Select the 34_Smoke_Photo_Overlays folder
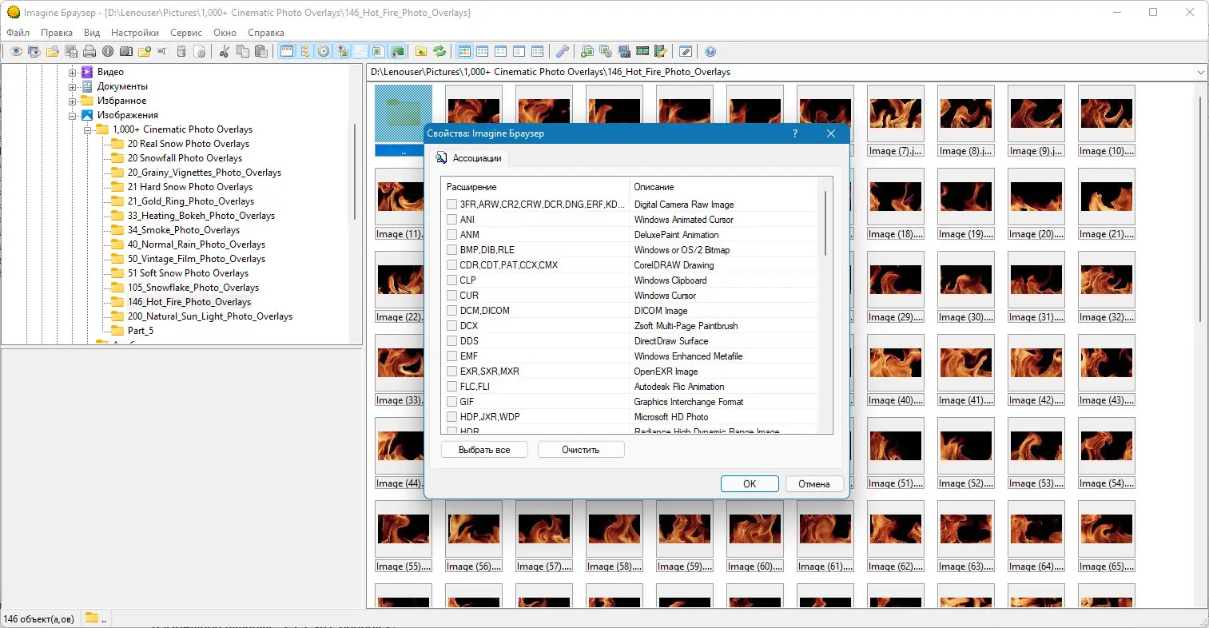1209x628 pixels. tap(183, 230)
